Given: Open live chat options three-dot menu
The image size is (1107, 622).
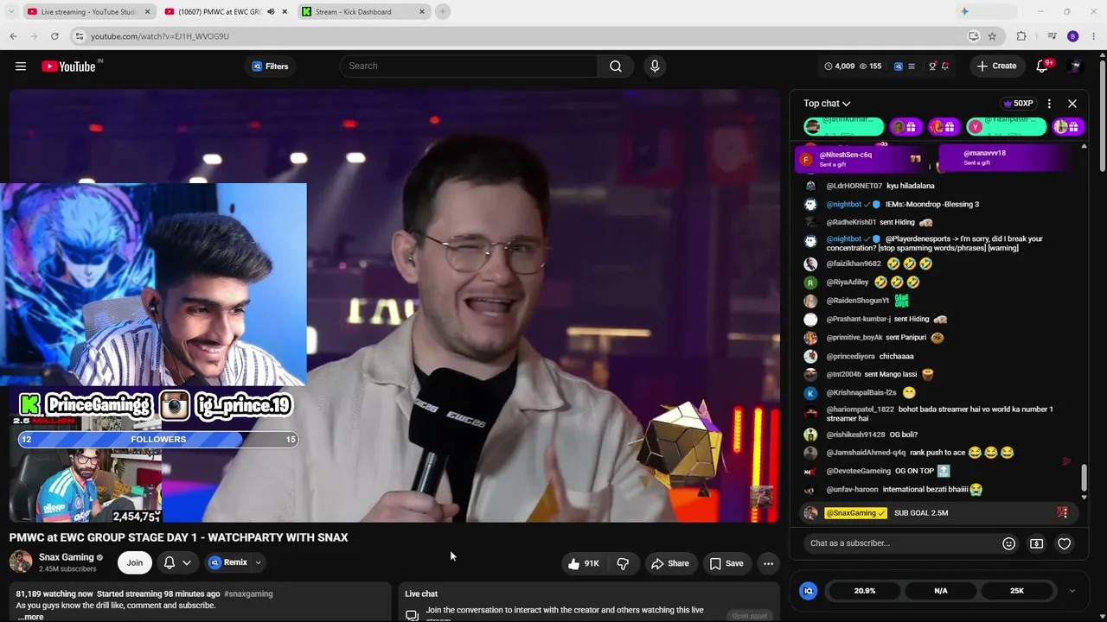Looking at the screenshot, I should click(x=1049, y=104).
